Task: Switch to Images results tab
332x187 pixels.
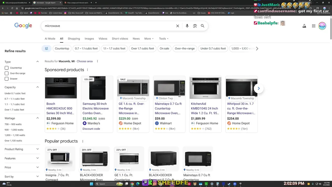Action: pos(89,39)
